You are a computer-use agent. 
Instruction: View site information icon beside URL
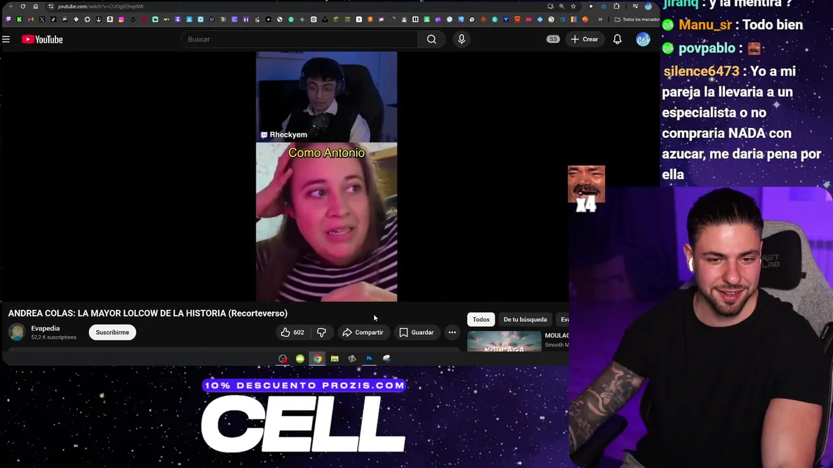(51, 6)
